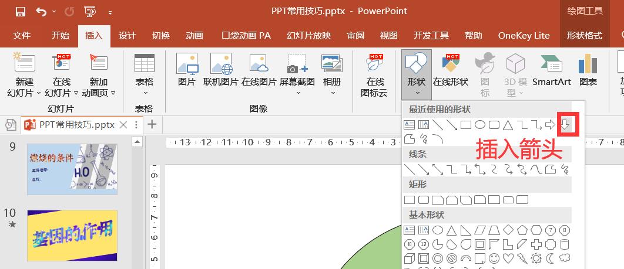Select dodecagon labeled 12 in 基本形状
Screen dimensions: 624x269
(x=424, y=244)
